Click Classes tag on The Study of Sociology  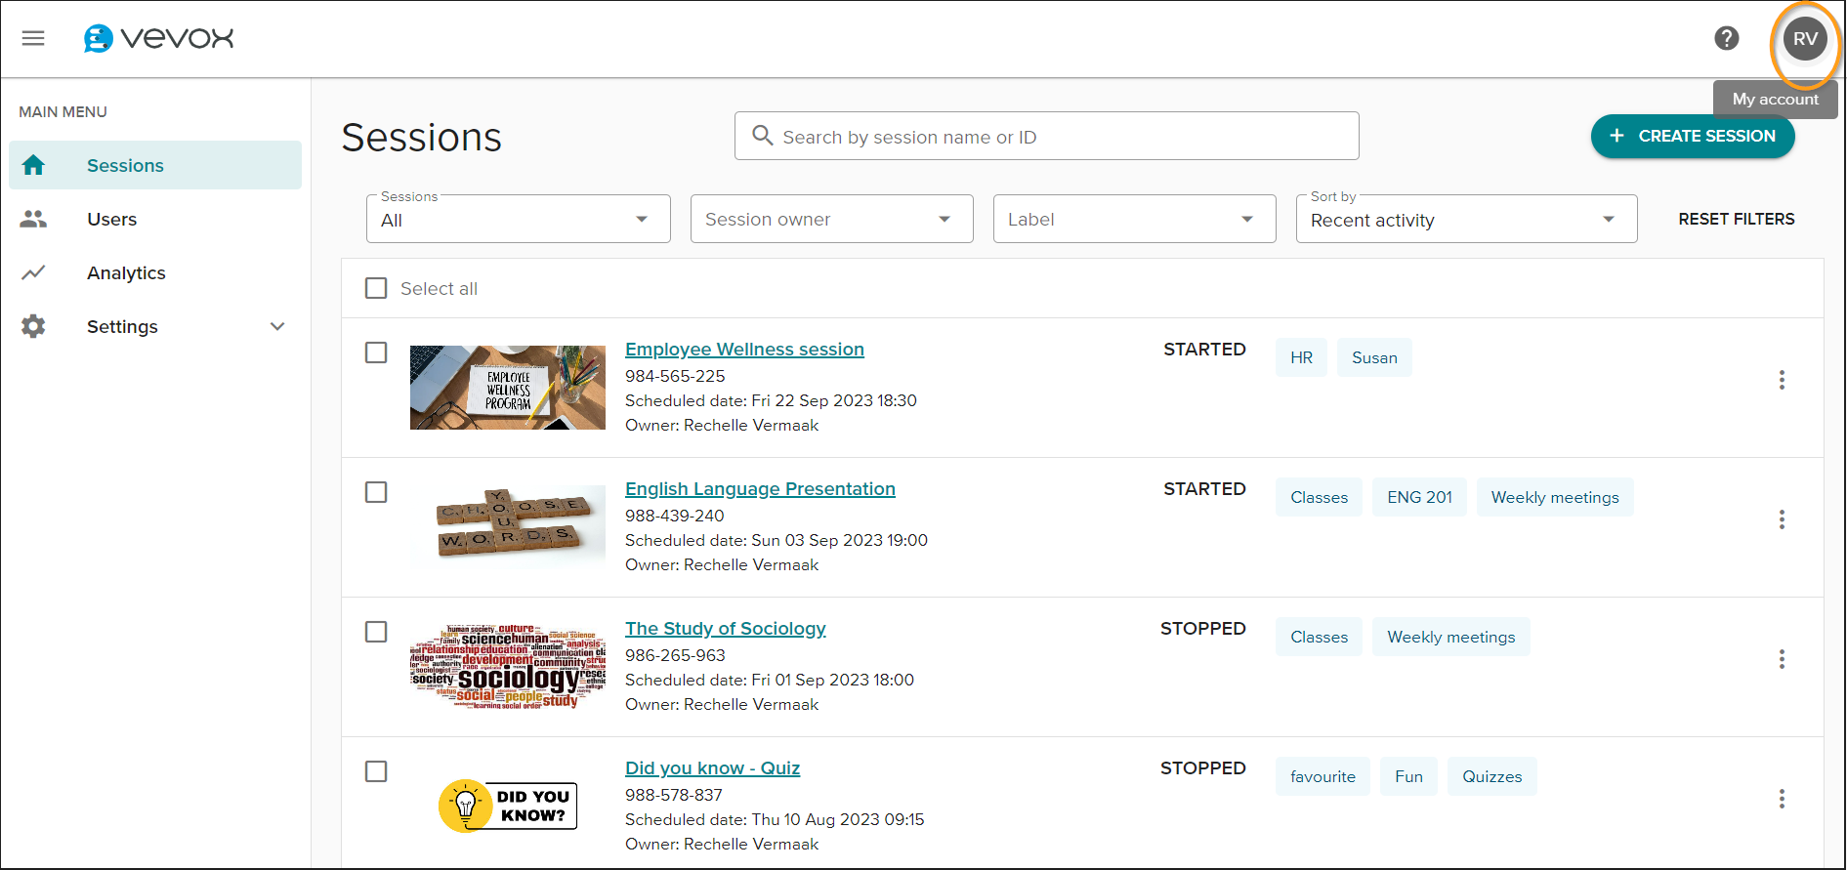click(1319, 637)
